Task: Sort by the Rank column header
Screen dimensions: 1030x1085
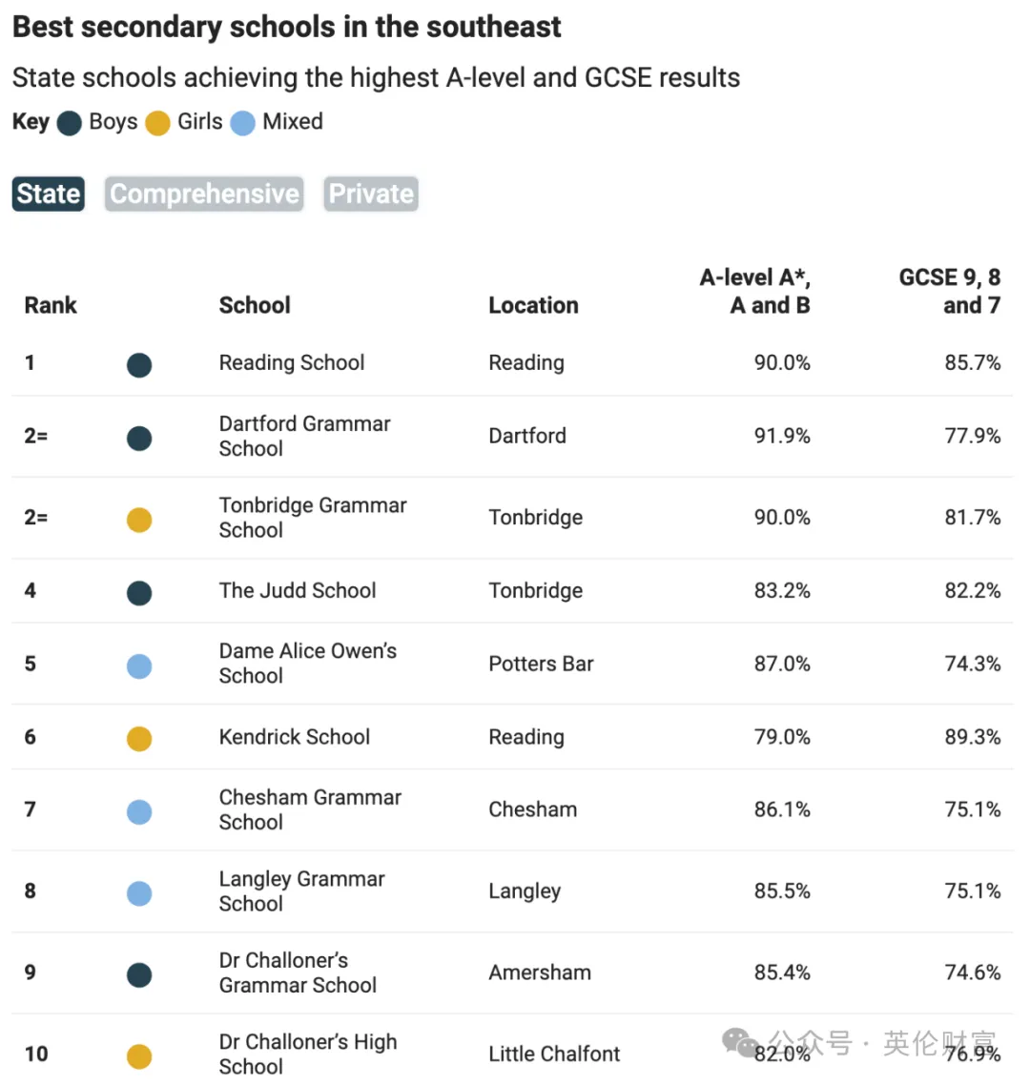Action: point(51,305)
